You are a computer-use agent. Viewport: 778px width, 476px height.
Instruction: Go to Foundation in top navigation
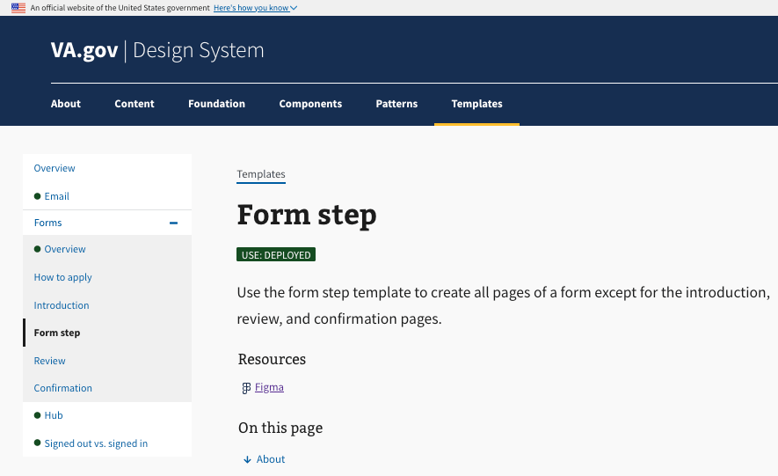[216, 104]
